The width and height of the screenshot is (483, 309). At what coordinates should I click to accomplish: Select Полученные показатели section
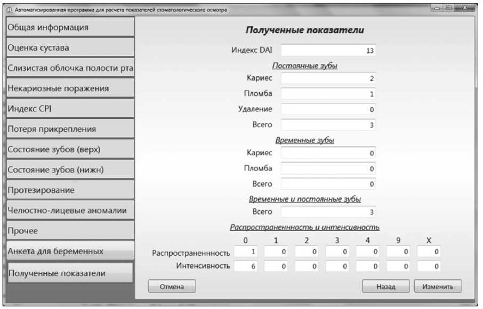(x=70, y=272)
